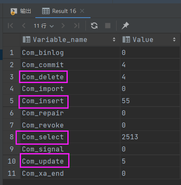Select the Com_commit cell
181x185 pixels.
pos(70,65)
